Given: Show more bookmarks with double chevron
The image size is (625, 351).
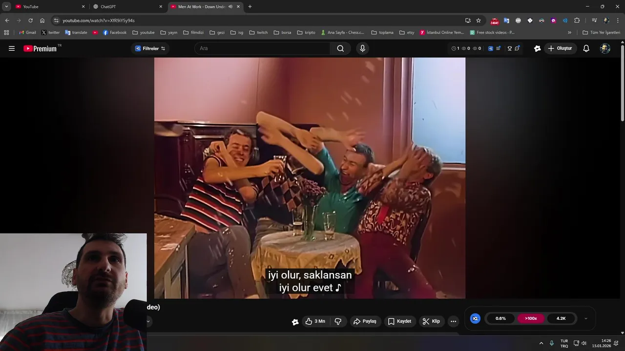Looking at the screenshot, I should point(569,33).
